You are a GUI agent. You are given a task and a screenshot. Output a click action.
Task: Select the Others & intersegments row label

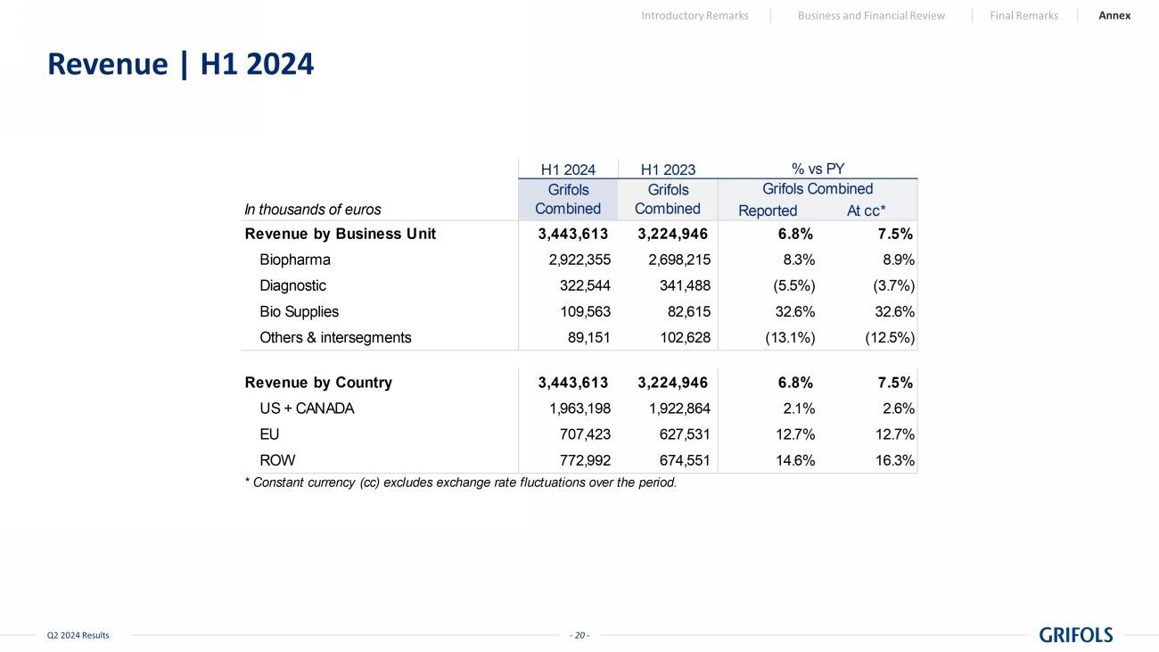(335, 338)
